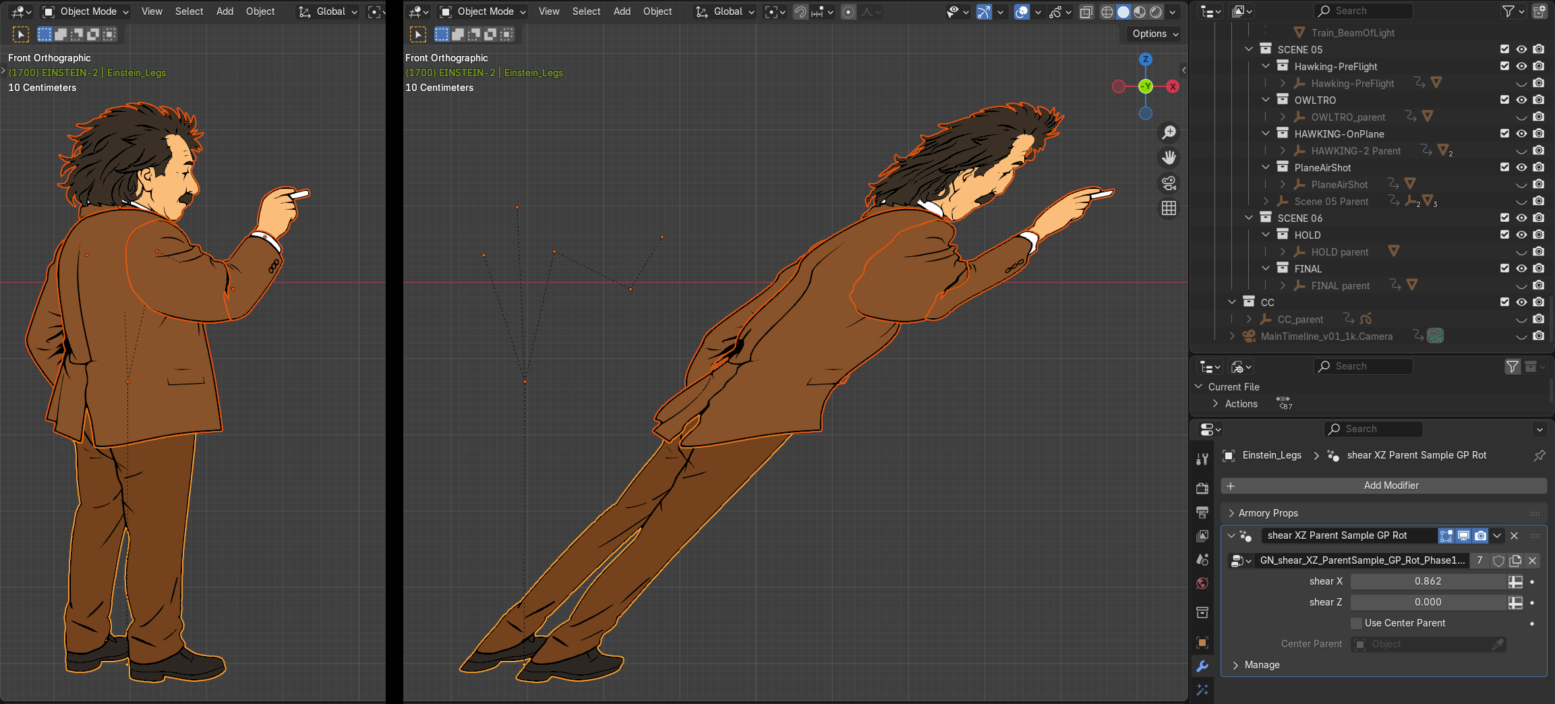Click the shear X value field
The height and width of the screenshot is (704, 1555).
1428,581
